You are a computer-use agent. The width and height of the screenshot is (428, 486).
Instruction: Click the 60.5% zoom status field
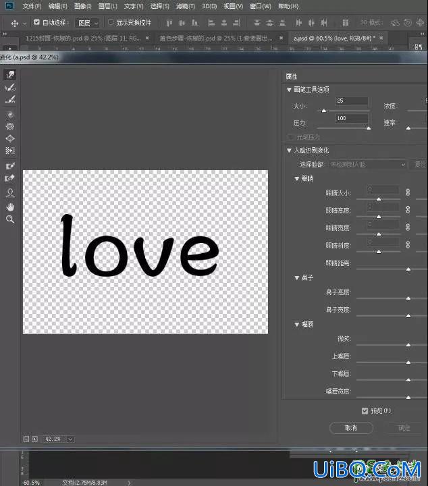click(x=31, y=483)
